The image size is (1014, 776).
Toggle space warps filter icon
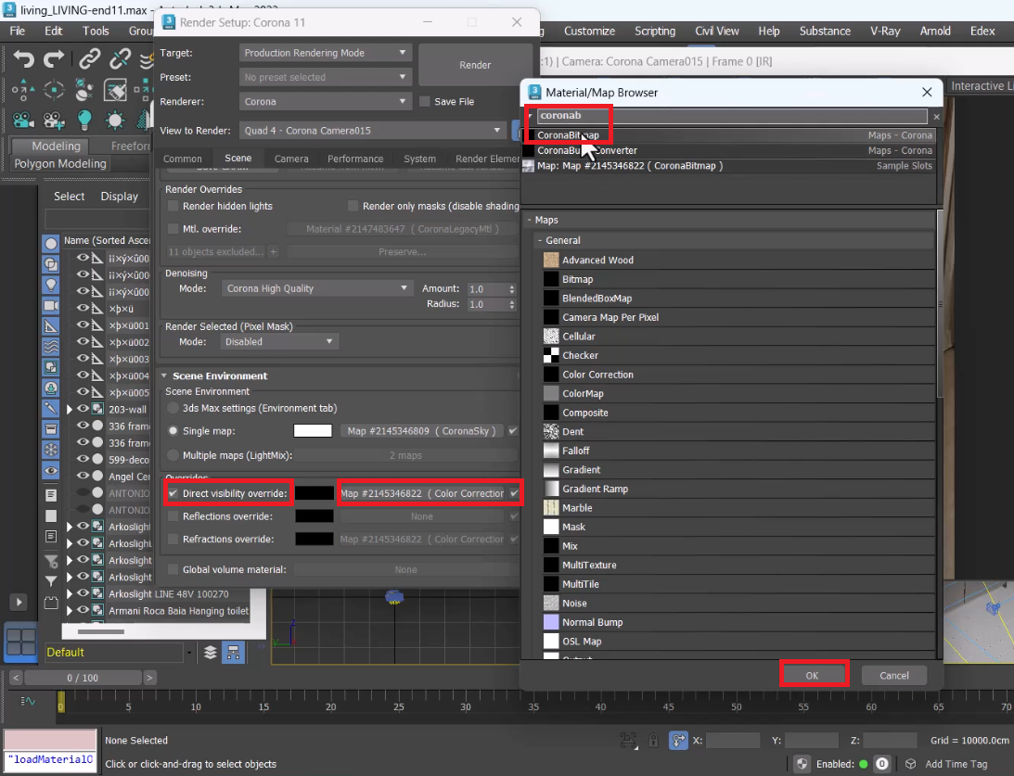(x=50, y=347)
